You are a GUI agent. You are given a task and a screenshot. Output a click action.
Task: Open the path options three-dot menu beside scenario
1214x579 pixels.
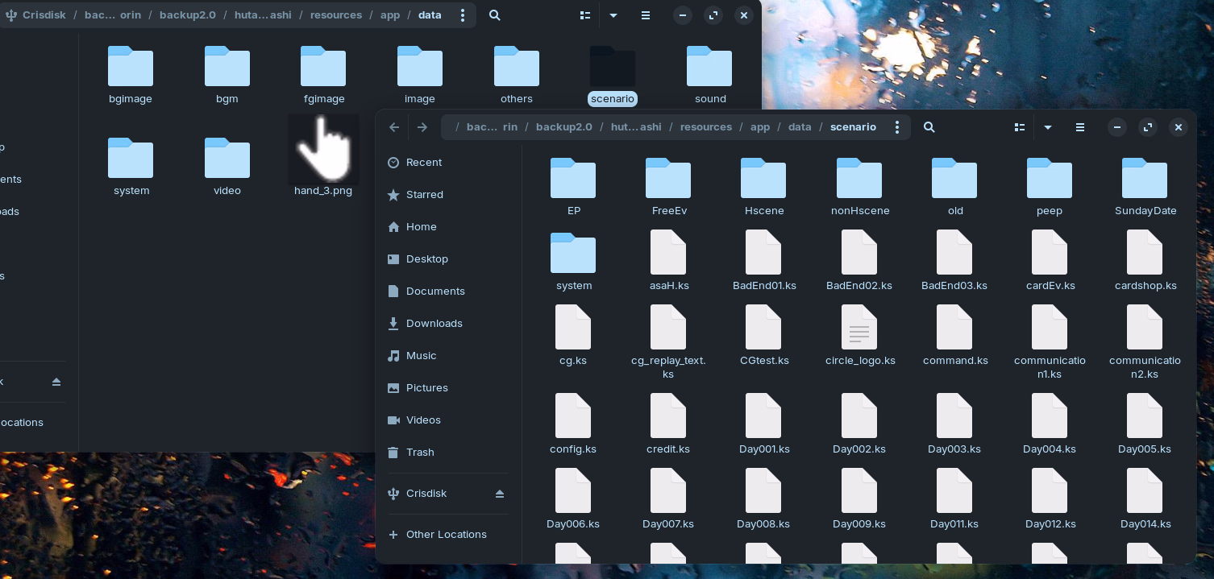(896, 127)
